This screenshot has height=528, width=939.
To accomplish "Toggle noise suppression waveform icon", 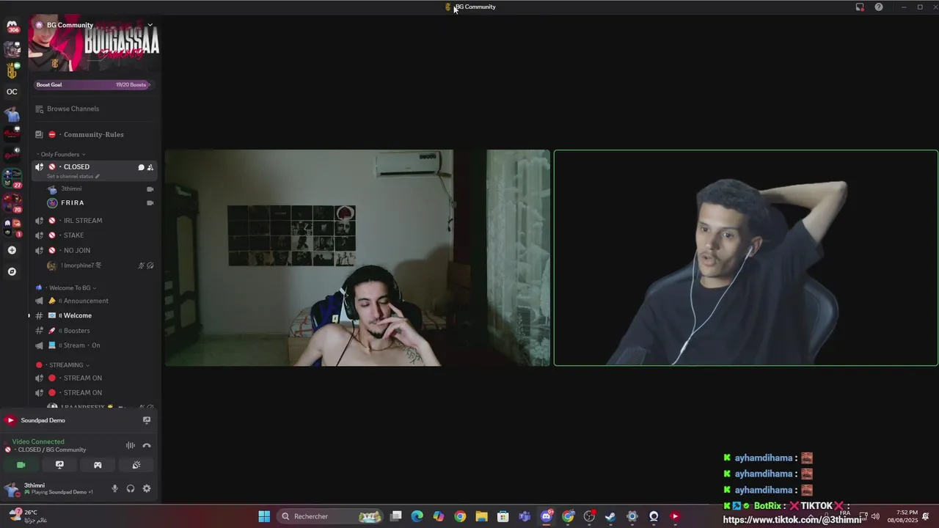I will 131,445.
